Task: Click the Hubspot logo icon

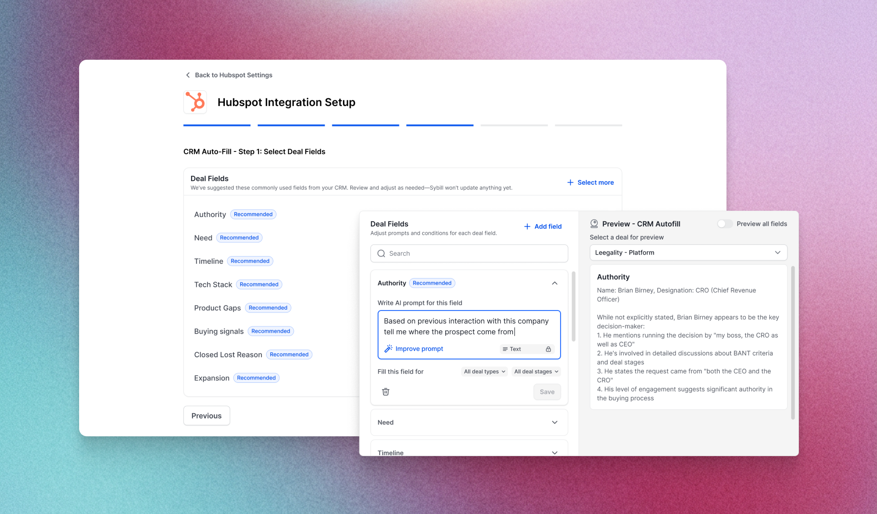Action: coord(195,102)
